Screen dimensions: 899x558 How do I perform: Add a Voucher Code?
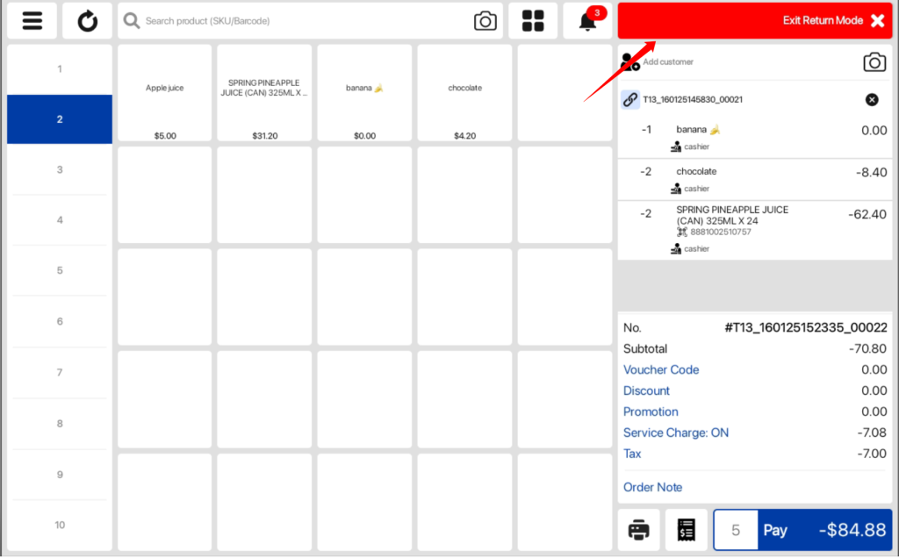coord(661,369)
